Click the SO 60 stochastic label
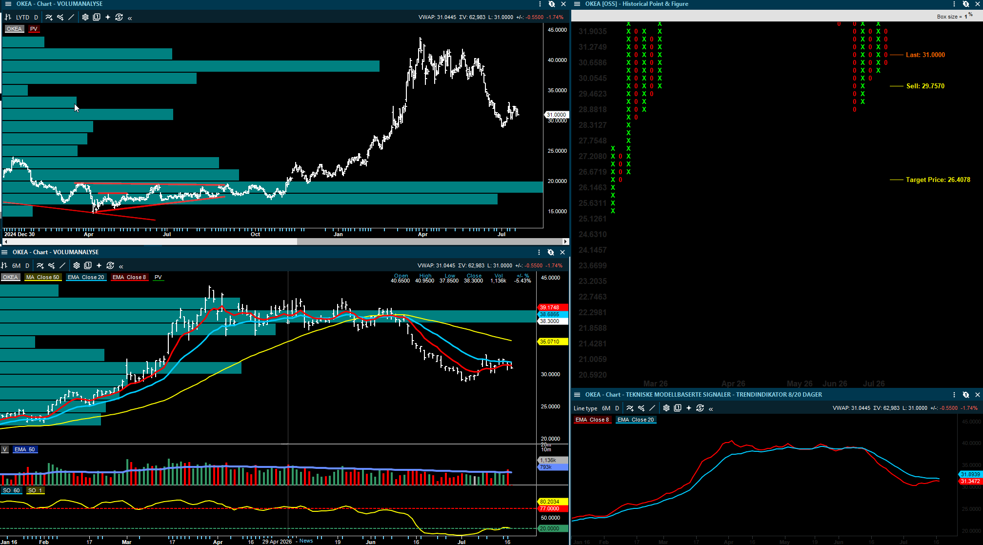 click(11, 490)
